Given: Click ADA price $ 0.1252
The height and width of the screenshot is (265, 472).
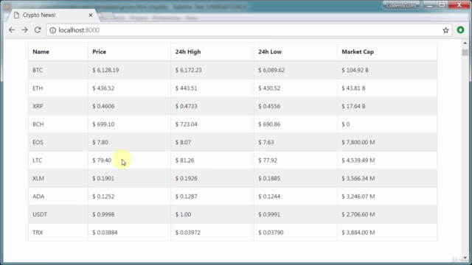Looking at the screenshot, I should [x=103, y=197].
